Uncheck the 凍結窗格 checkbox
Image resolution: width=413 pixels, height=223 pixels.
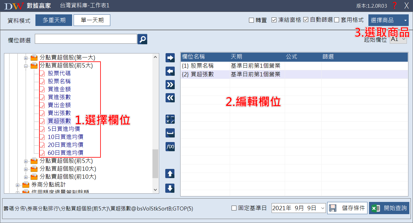coord(274,20)
